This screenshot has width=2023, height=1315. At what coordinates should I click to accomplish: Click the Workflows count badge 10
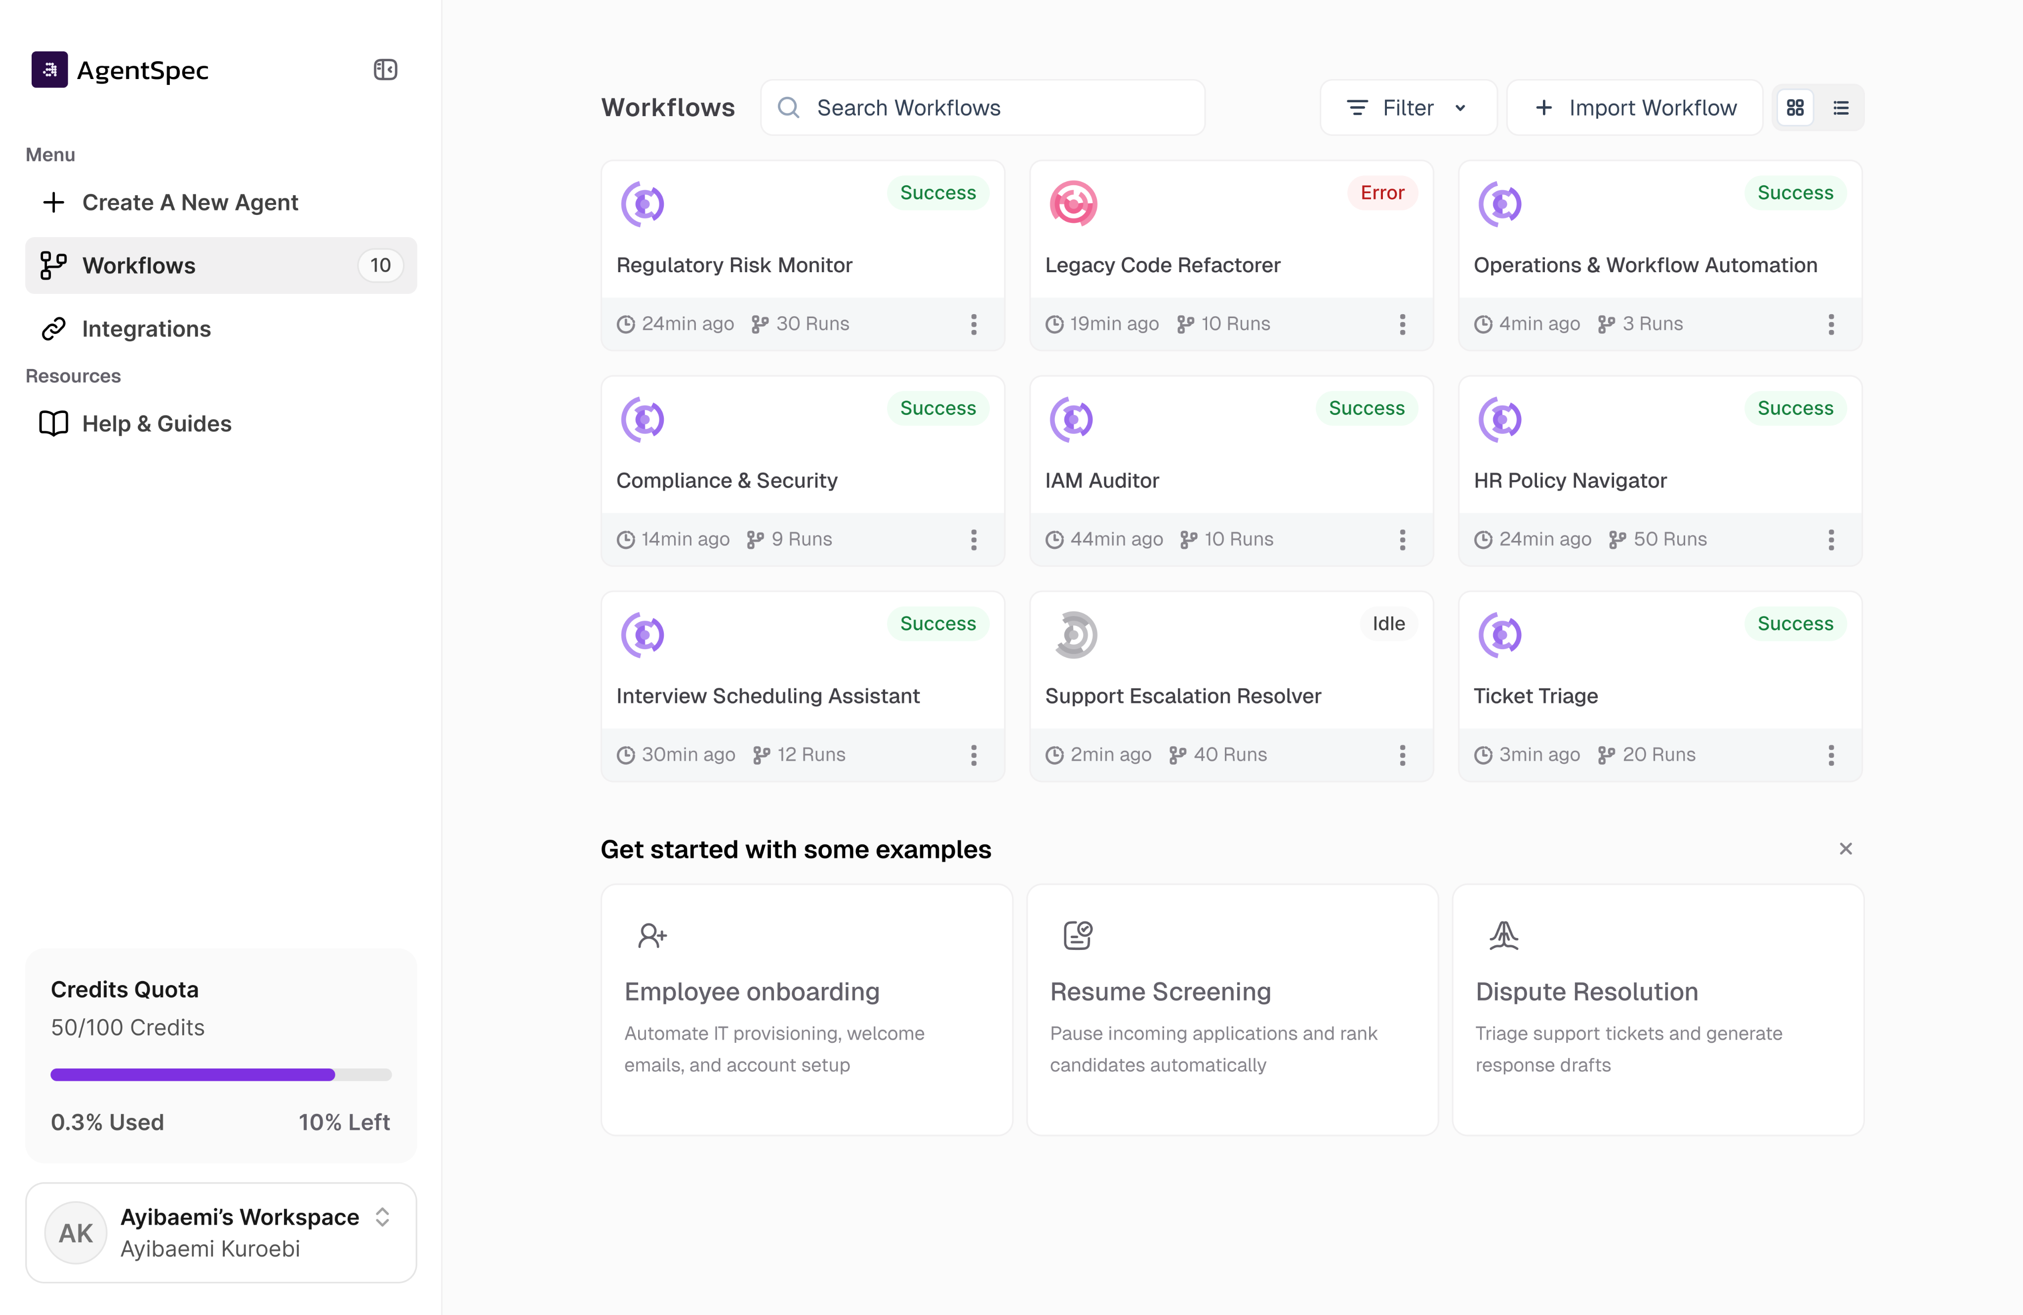point(380,265)
